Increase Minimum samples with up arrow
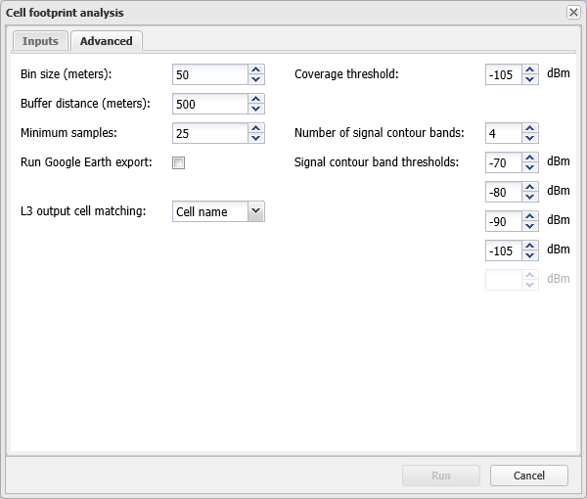This screenshot has height=499, width=587. 256,128
